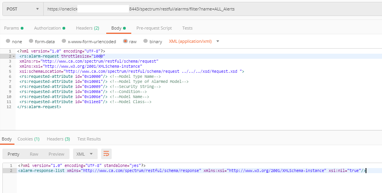Click the throttlesize="1000" text on line 2

coord(83,56)
